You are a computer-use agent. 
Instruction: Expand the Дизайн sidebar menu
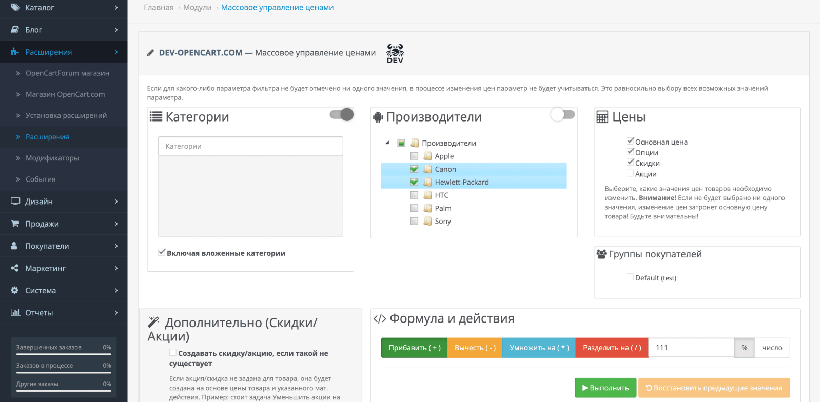coord(64,202)
